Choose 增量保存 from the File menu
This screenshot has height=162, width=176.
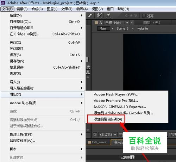(47, 67)
